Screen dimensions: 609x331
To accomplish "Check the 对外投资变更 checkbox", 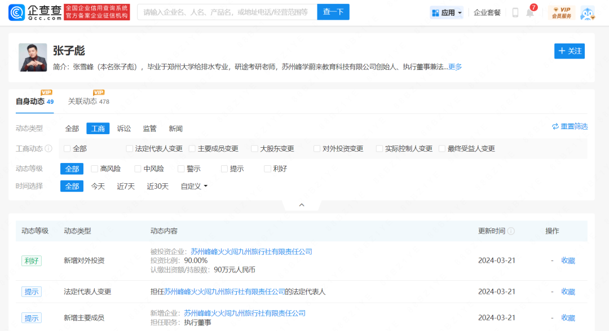I will coord(316,148).
